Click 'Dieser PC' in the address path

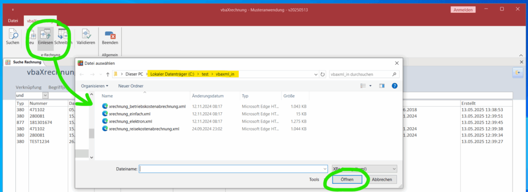134,74
